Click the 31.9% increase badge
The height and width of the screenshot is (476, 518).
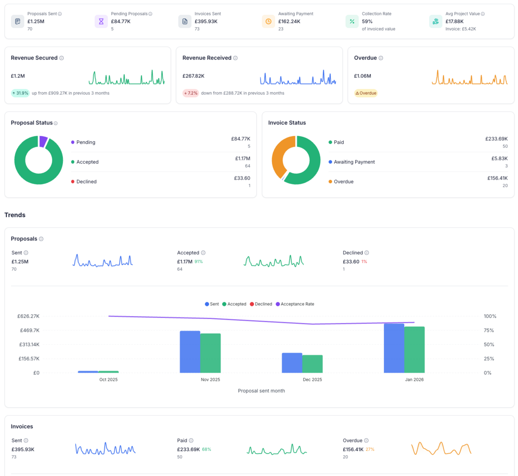click(x=20, y=93)
